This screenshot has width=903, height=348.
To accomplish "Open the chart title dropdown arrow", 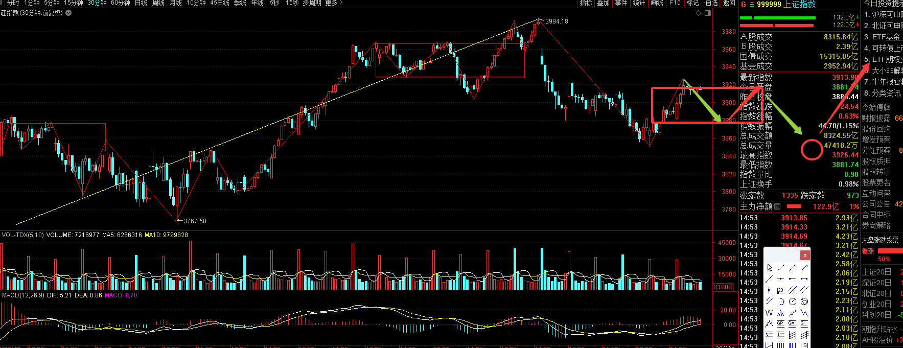I will tap(68, 13).
